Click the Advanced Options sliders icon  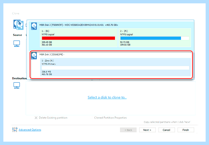point(14,130)
